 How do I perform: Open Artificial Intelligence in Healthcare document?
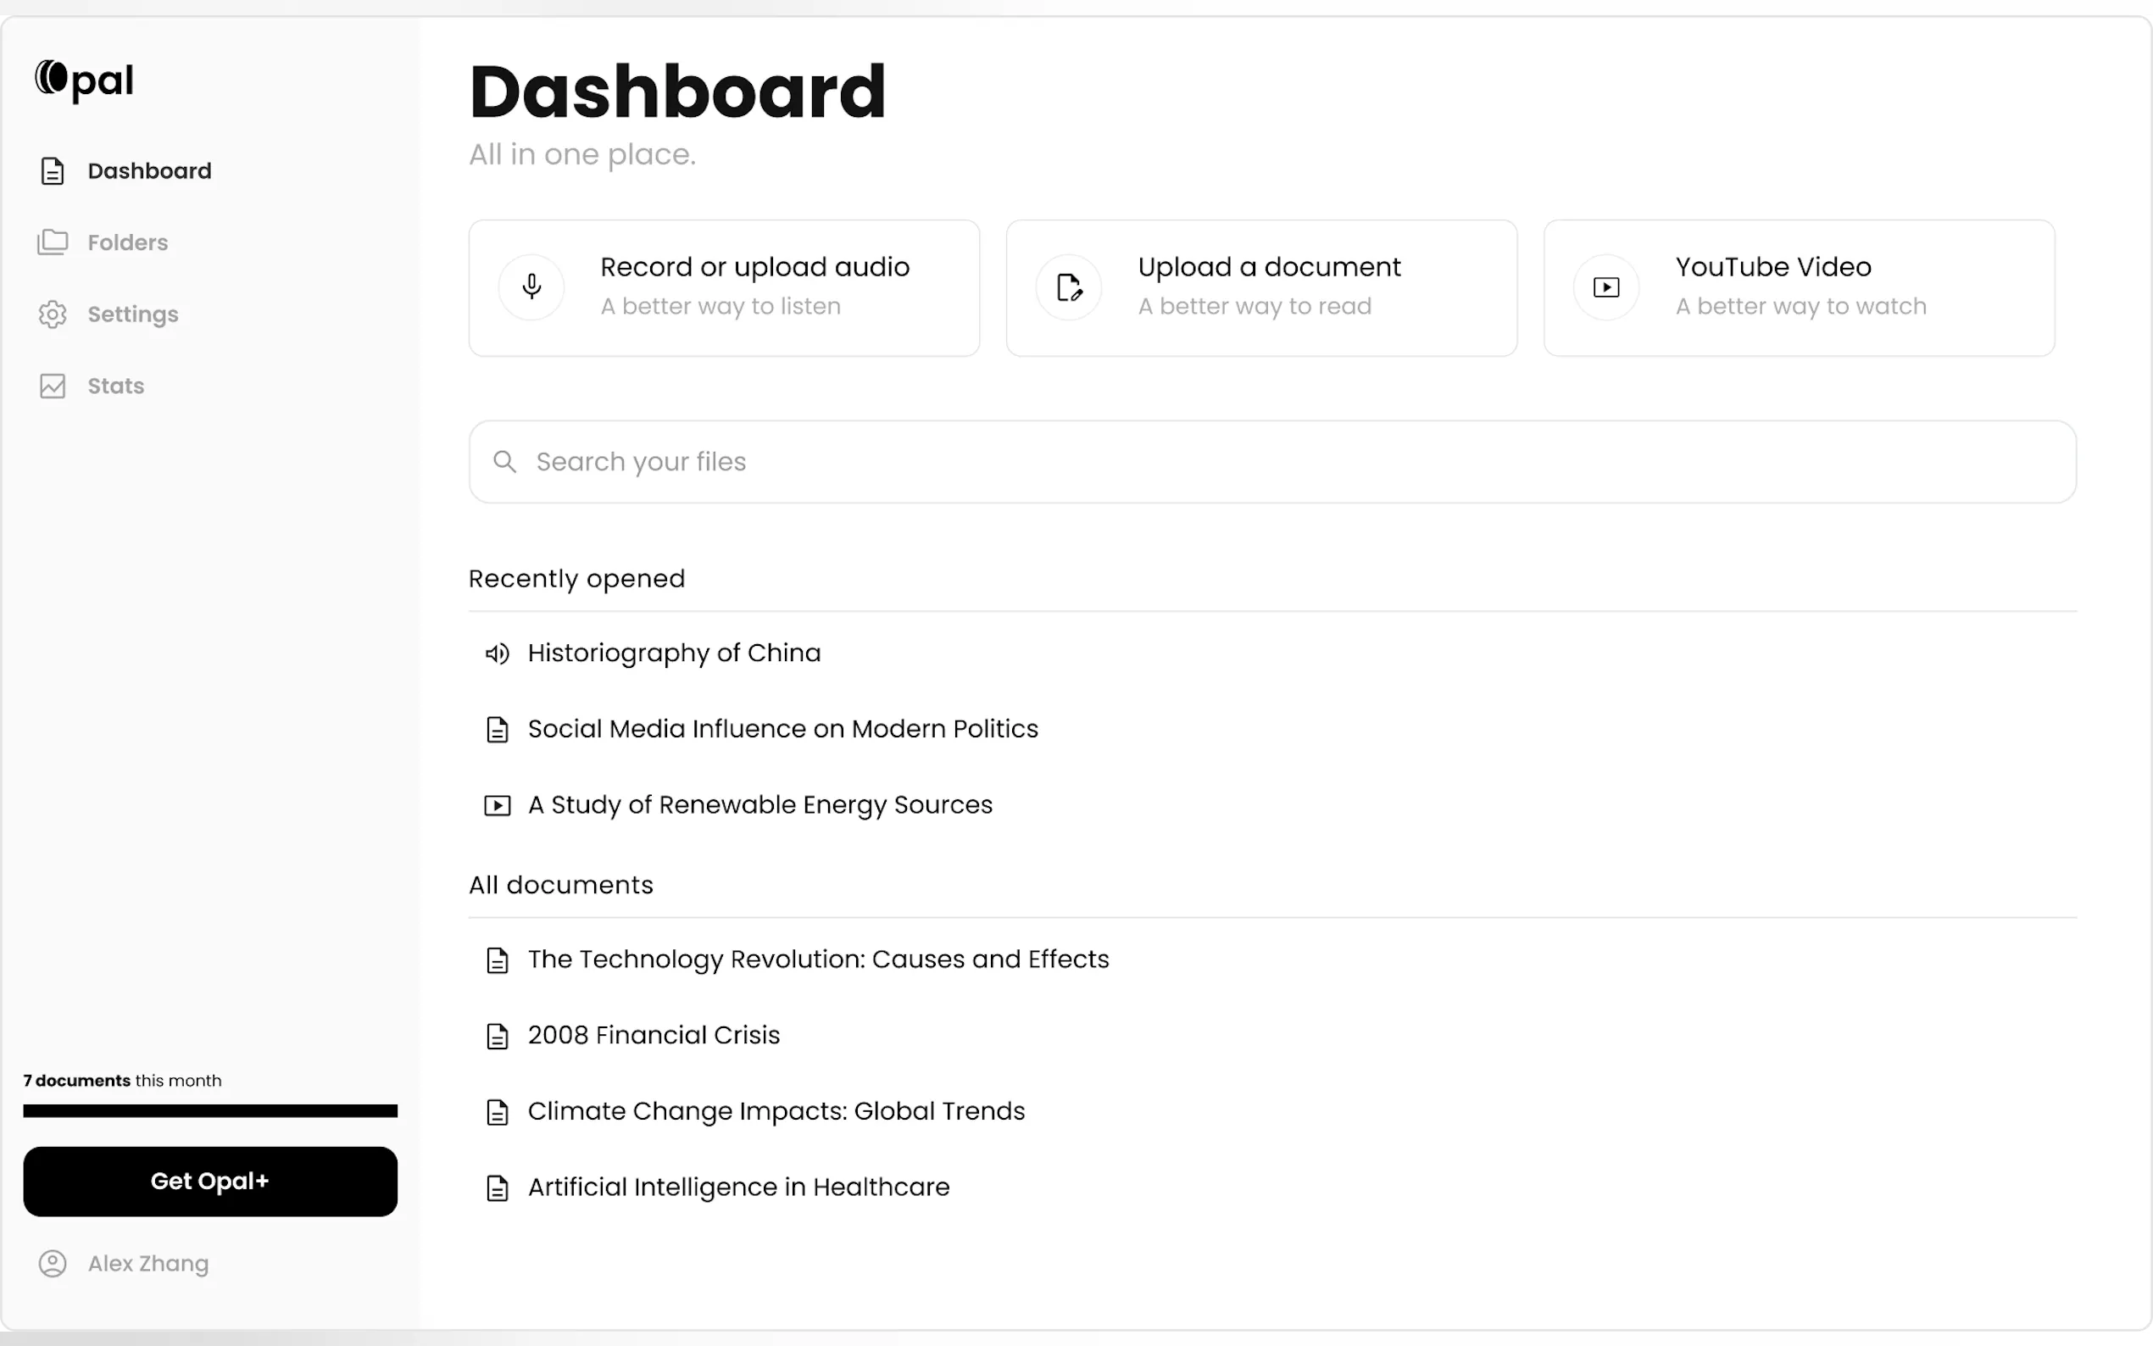pos(737,1187)
